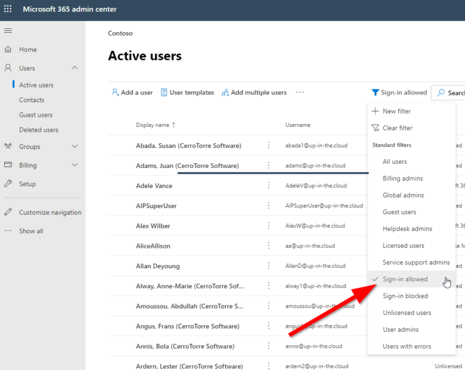Collapse the navigation hamburger menu
Viewport: 465px width, 370px height.
point(8,30)
